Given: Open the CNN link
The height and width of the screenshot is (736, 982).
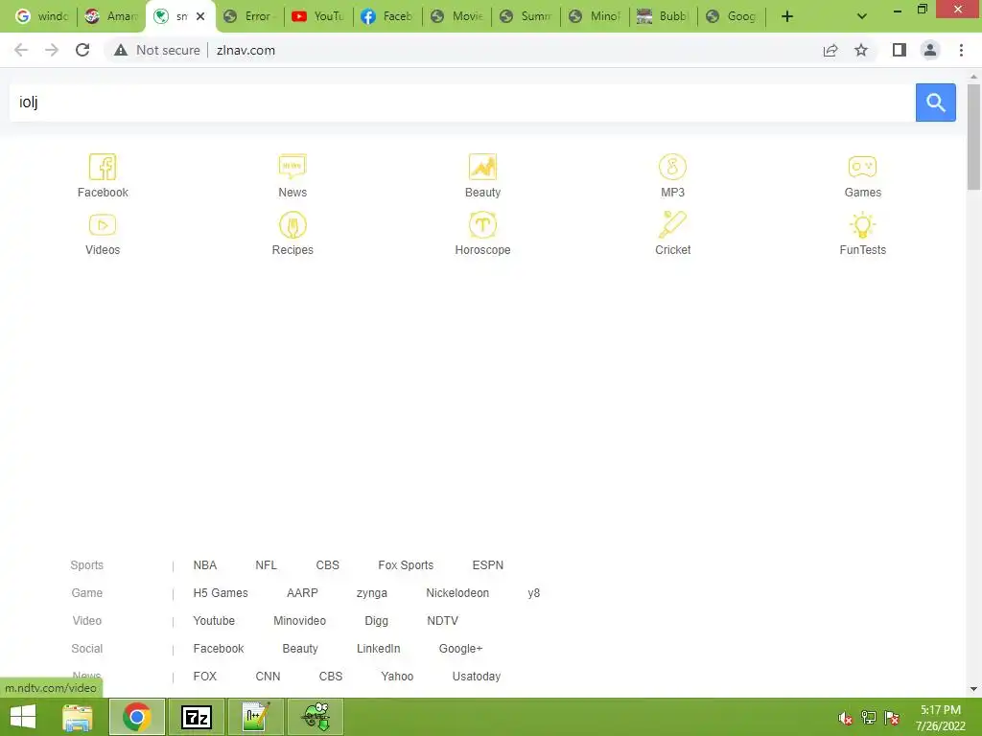Looking at the screenshot, I should coord(268,677).
